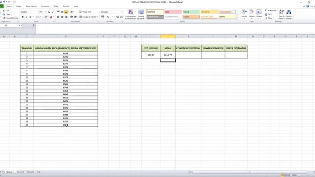Open the Sort & Filter menu
Image resolution: width=315 pixels, height=177 pixels.
(282, 14)
